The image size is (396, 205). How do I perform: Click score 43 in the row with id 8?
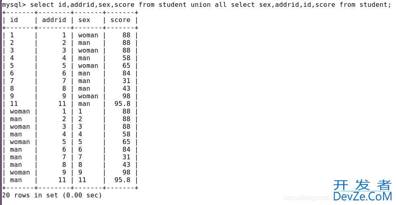pyautogui.click(x=126, y=89)
